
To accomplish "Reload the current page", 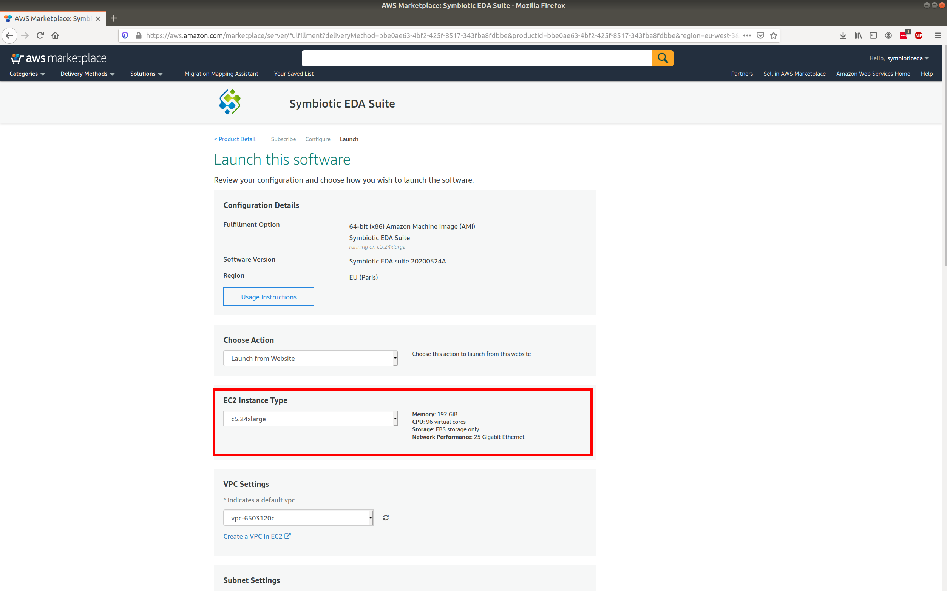I will click(x=40, y=35).
